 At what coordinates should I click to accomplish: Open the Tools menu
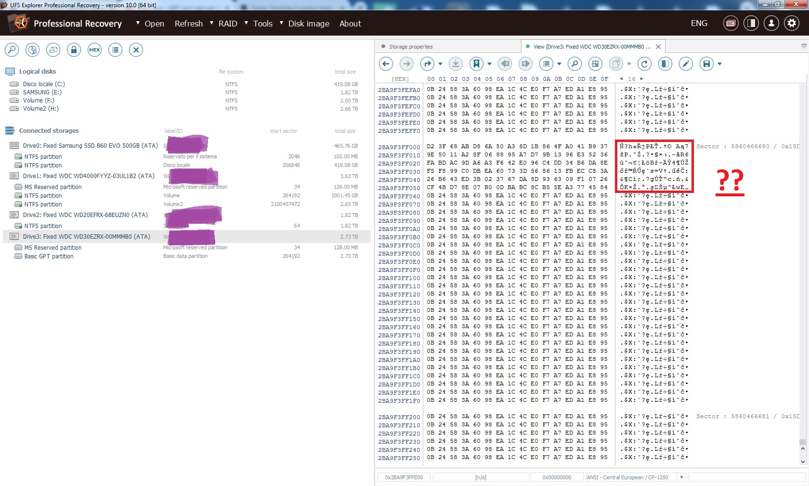(x=263, y=24)
